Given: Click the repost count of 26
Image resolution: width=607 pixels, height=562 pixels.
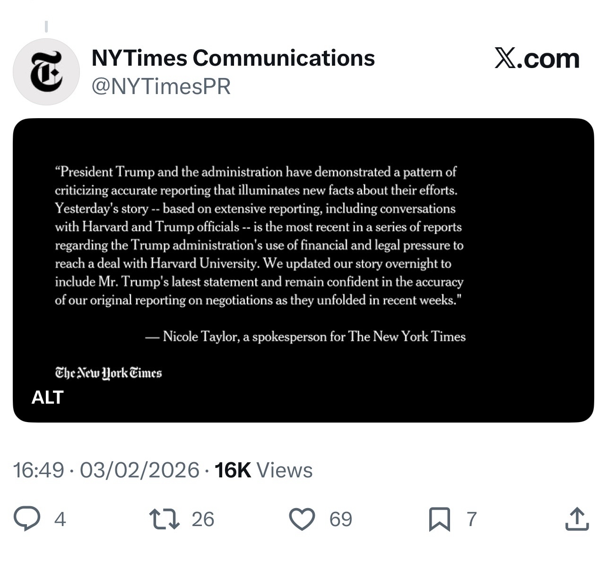Looking at the screenshot, I should (203, 519).
